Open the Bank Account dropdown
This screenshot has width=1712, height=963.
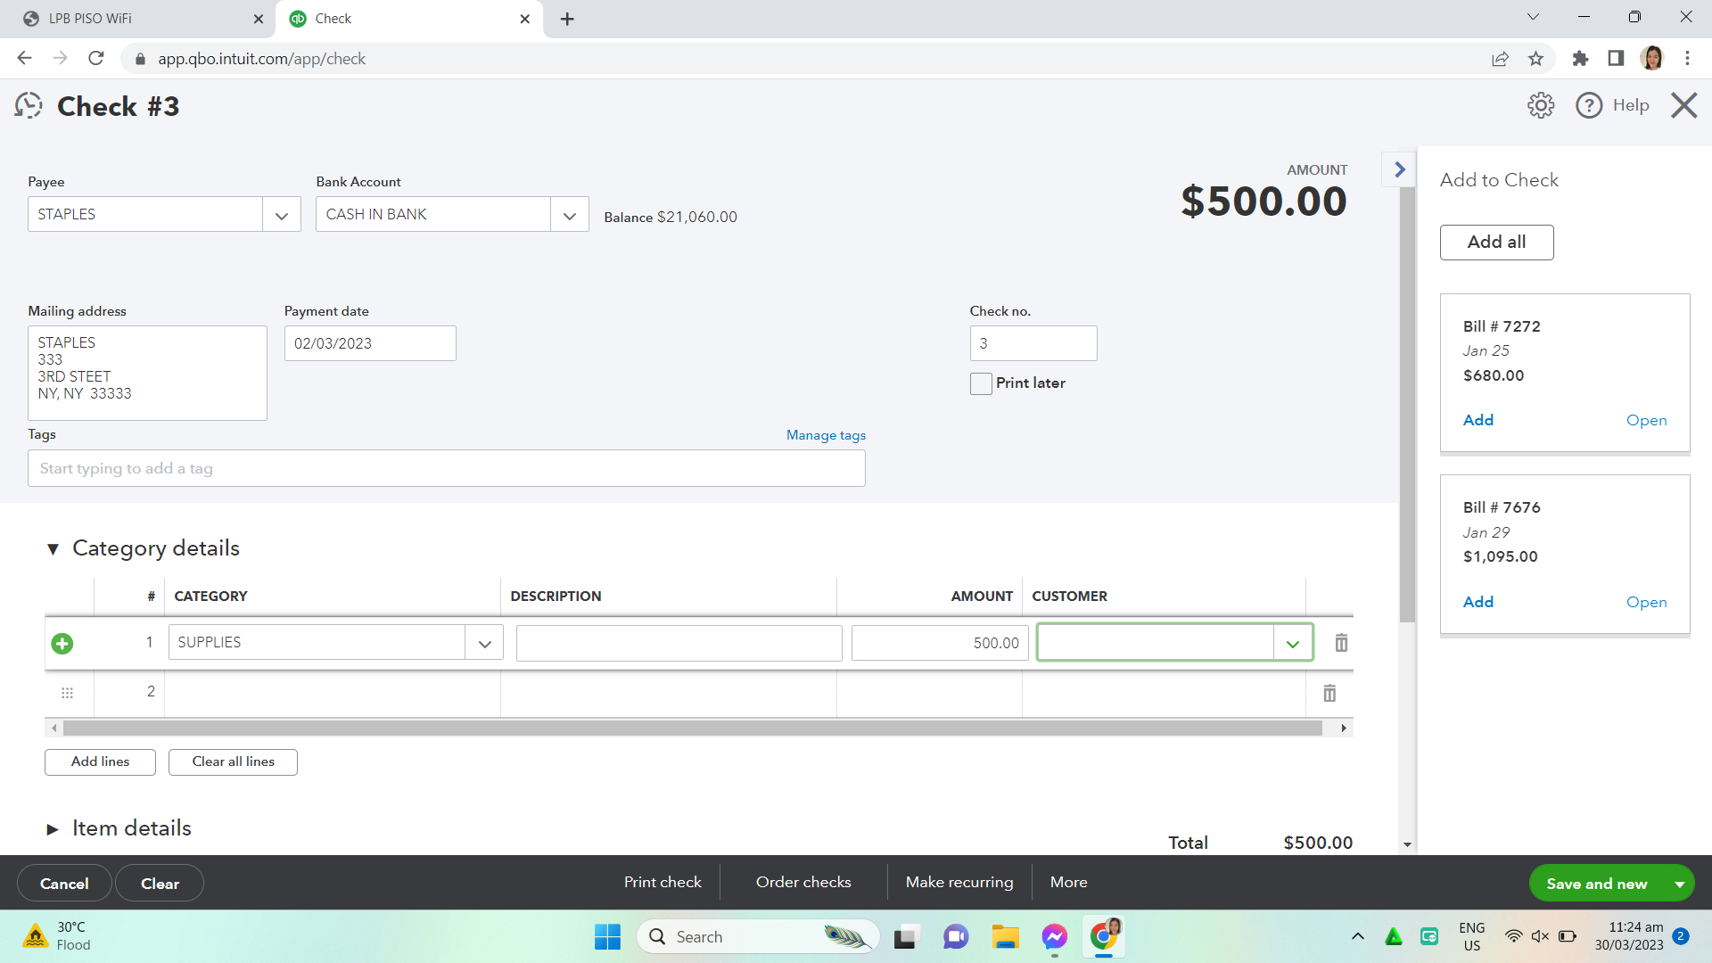569,215
